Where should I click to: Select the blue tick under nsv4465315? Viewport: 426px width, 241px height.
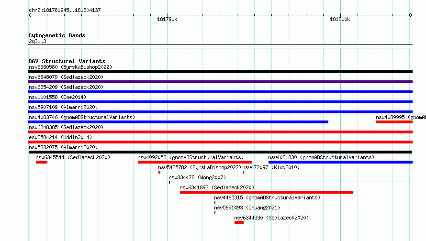coord(215,202)
